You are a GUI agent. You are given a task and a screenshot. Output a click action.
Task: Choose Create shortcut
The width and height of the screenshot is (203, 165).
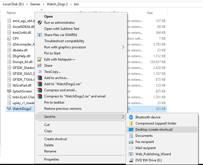coord(55,139)
